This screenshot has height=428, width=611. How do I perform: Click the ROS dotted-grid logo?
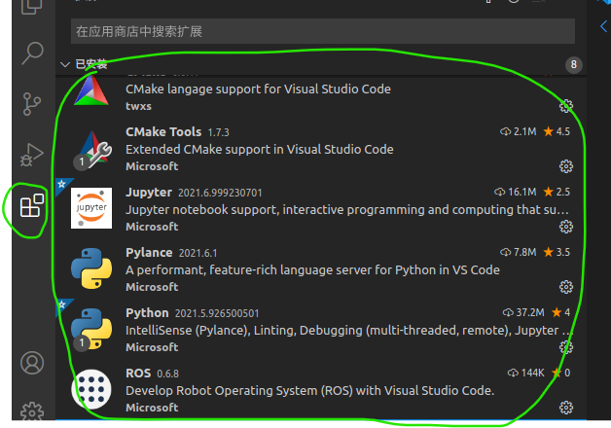coord(91,389)
